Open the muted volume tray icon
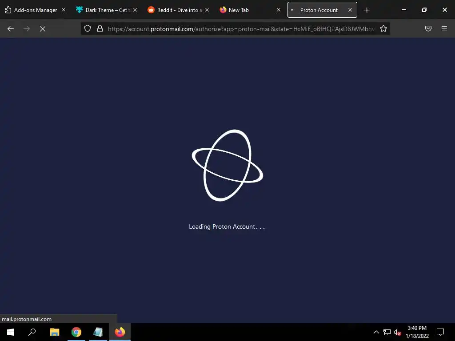The height and width of the screenshot is (341, 455). coord(397,332)
